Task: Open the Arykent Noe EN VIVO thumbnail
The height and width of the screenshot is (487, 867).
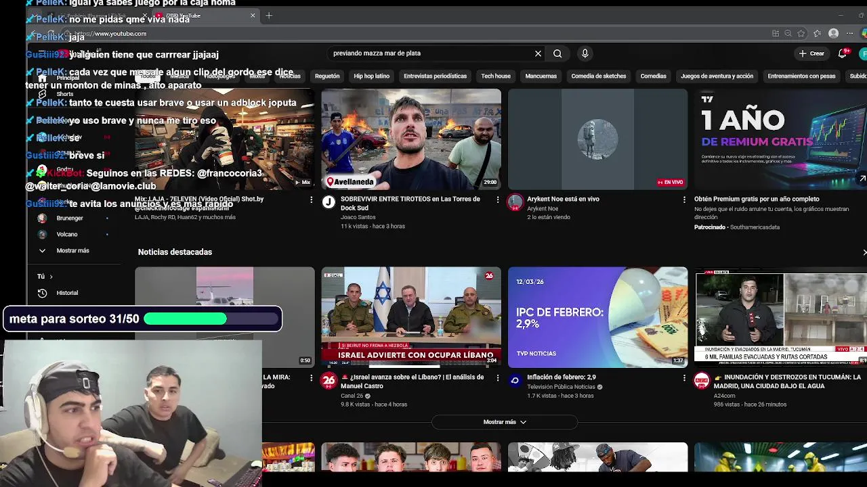Action: (x=597, y=139)
